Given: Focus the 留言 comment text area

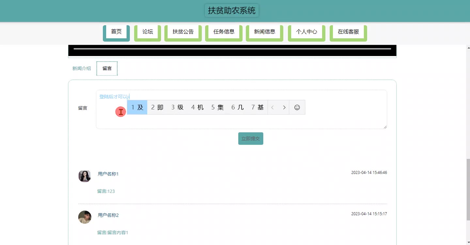Looking at the screenshot, I should pos(242,109).
